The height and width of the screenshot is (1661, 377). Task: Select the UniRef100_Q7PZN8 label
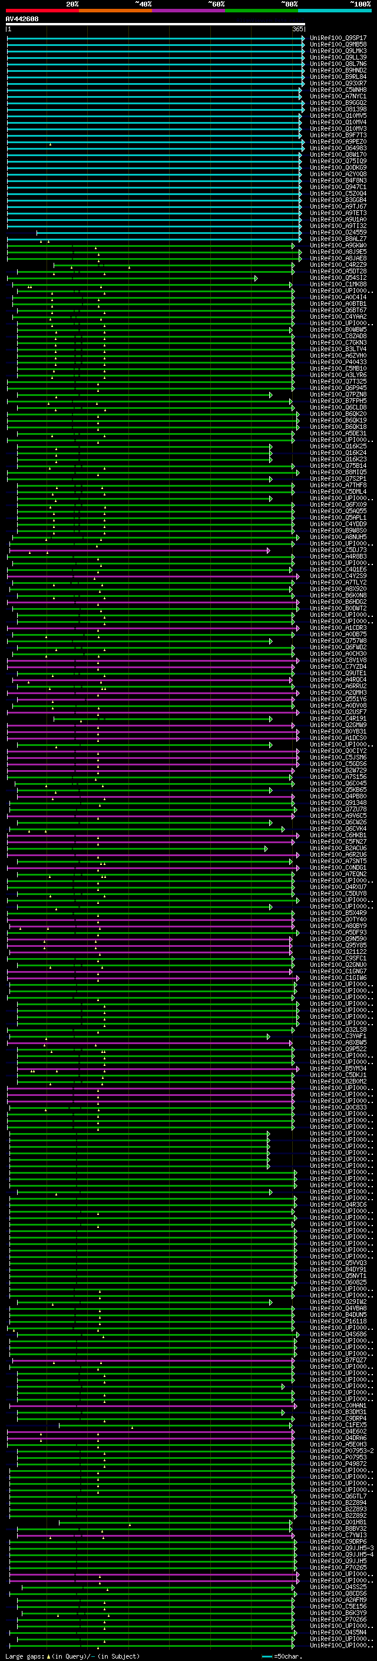point(338,394)
